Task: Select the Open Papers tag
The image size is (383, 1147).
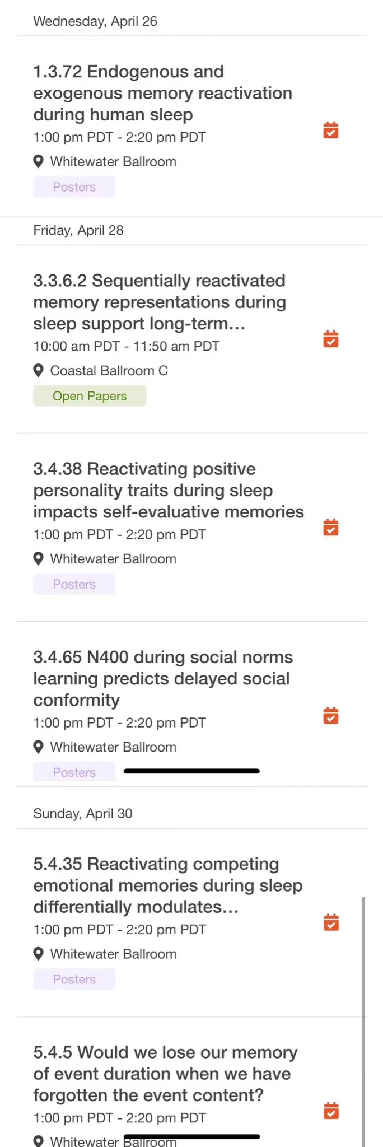Action: (90, 396)
